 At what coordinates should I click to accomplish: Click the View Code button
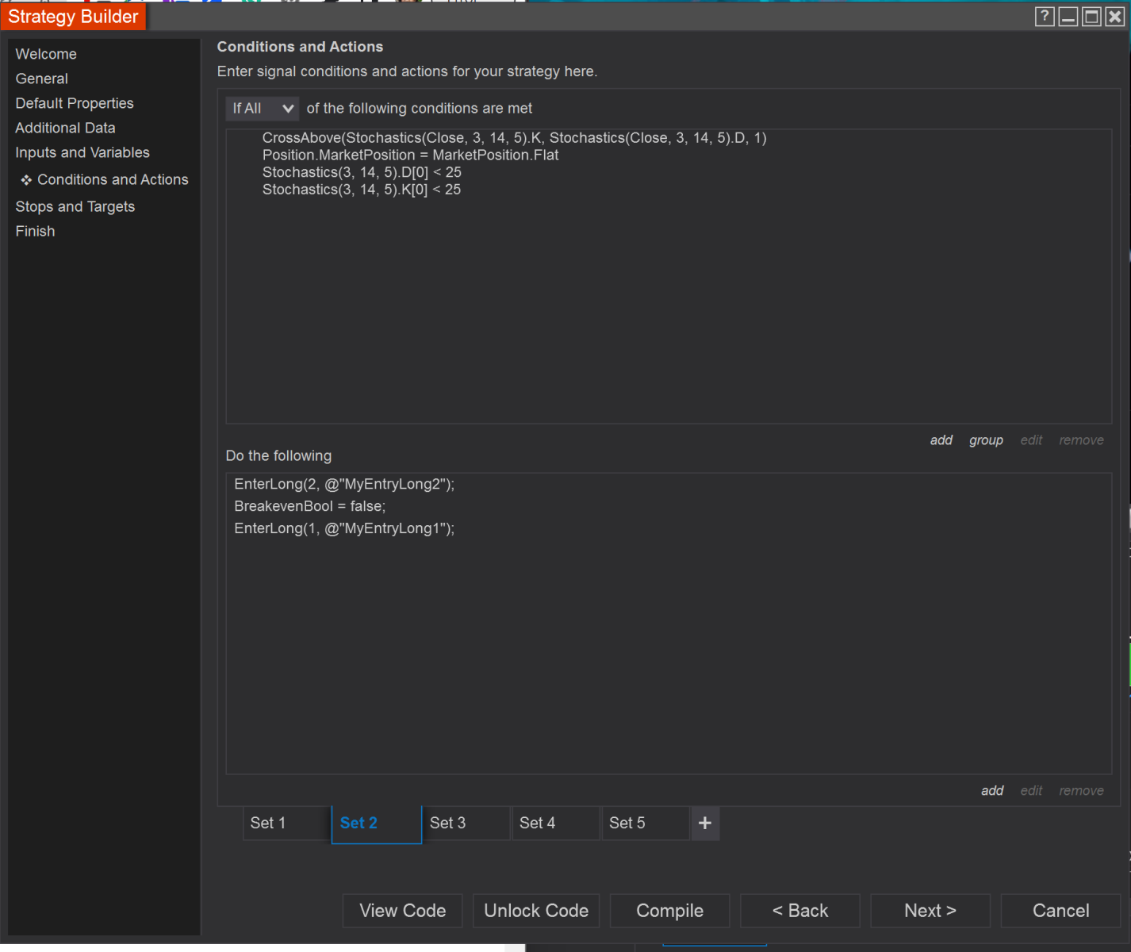[403, 911]
